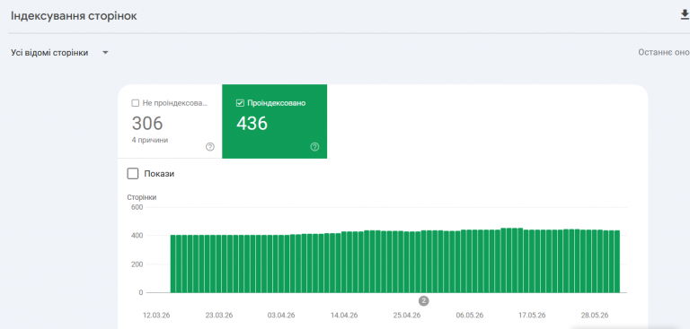The height and width of the screenshot is (329, 690).
Task: Open help icon in Не проіндексовано card
Action: (x=210, y=147)
